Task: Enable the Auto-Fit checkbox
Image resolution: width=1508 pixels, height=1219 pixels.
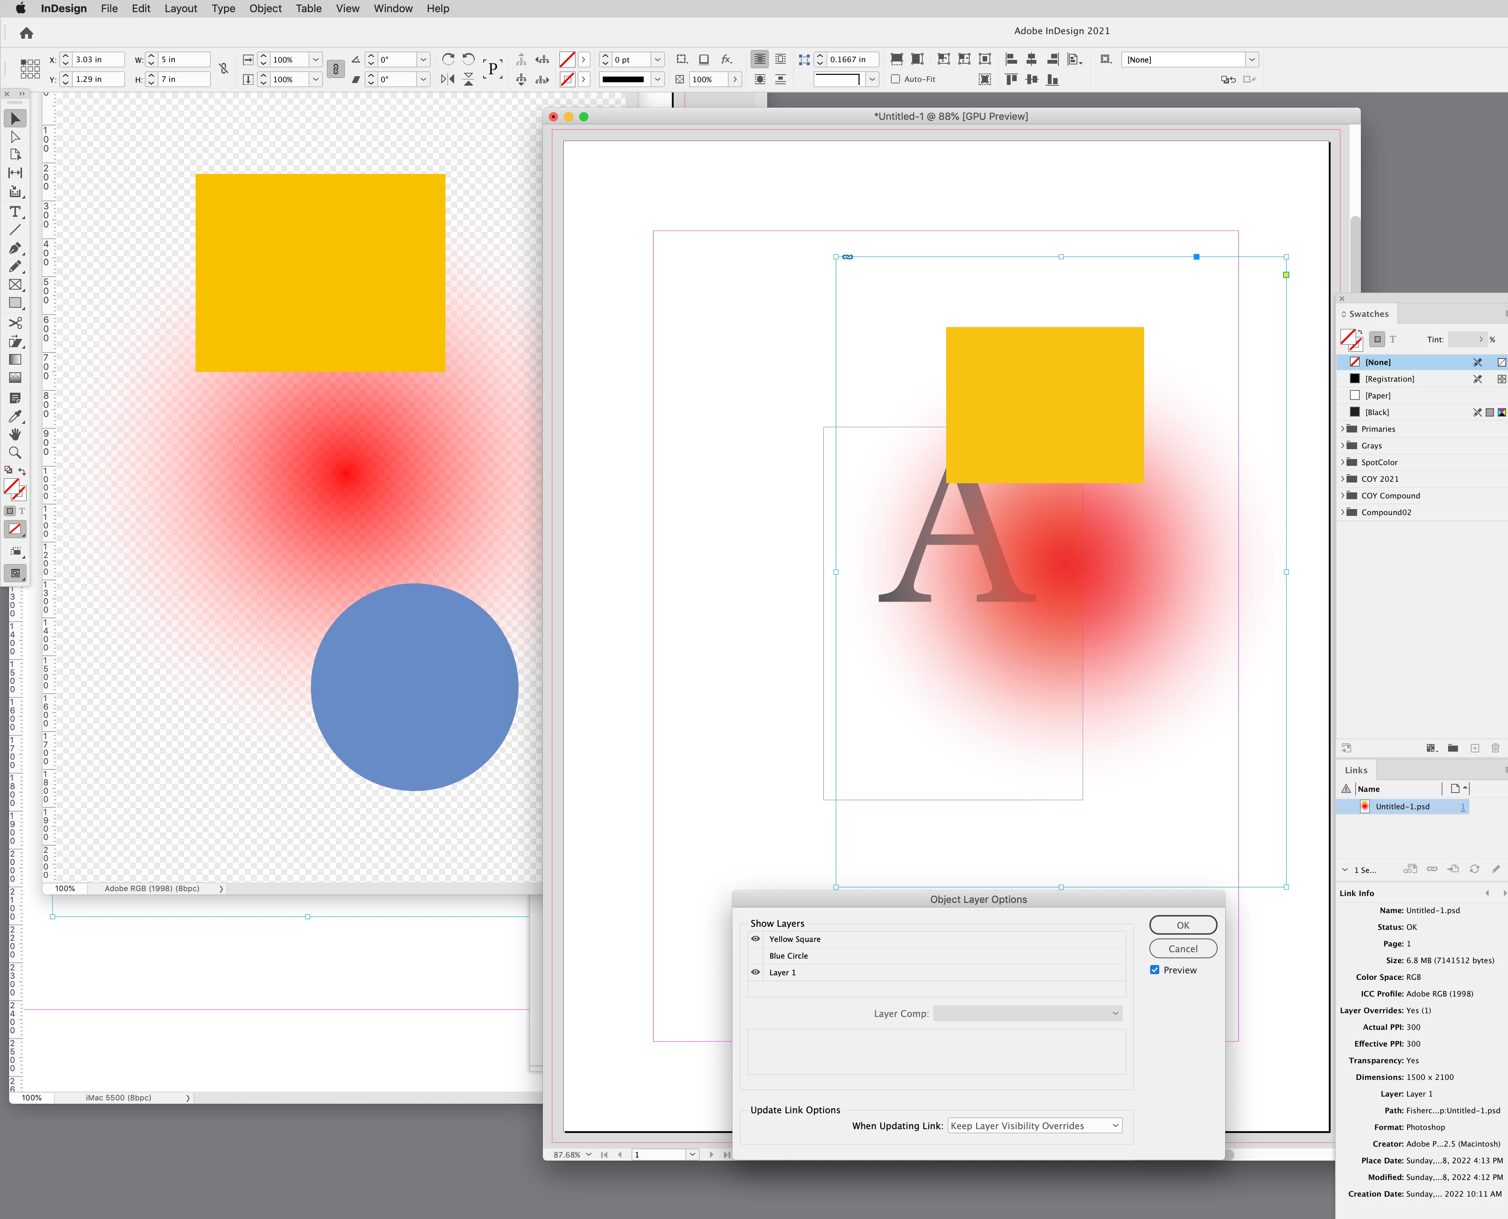Action: click(895, 79)
